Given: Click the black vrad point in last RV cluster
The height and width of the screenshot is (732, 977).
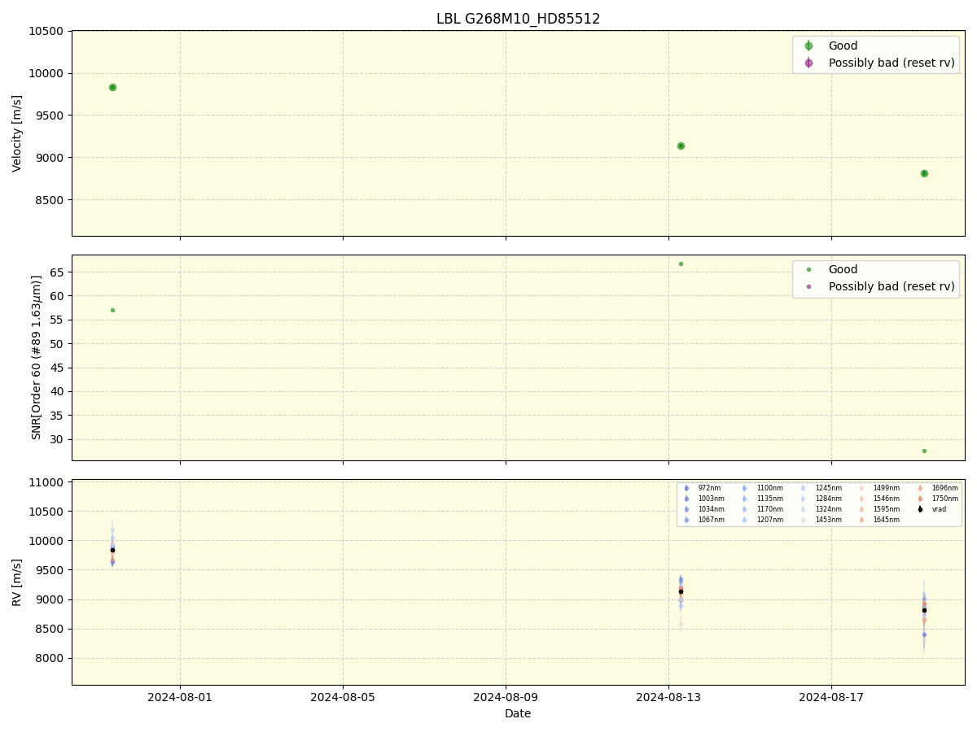Looking at the screenshot, I should [924, 610].
